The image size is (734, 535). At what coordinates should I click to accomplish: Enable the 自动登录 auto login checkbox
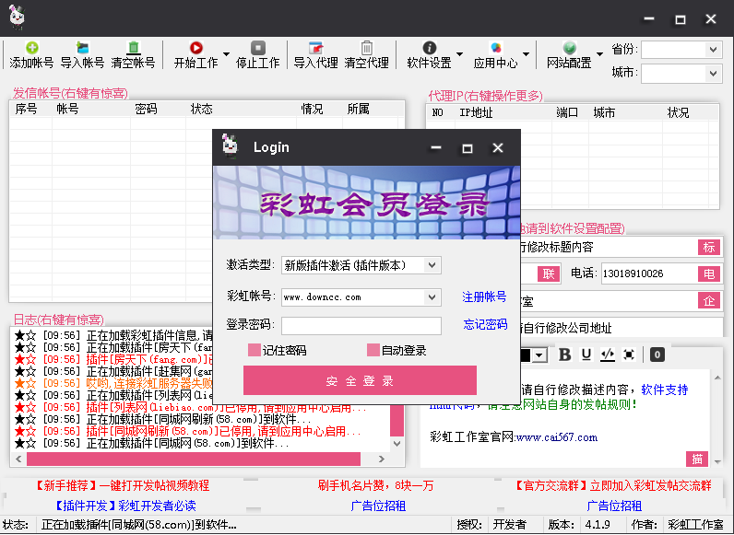tap(373, 351)
